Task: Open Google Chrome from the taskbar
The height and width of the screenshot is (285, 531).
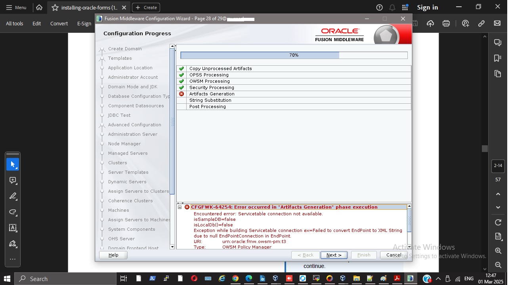Action: coord(235,279)
